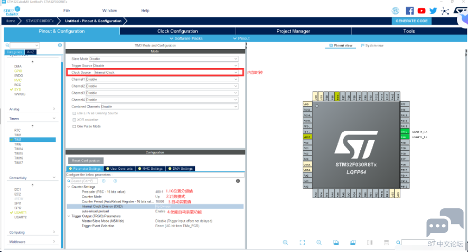Open the Trigger Source dropdown
The height and width of the screenshot is (252, 468).
[166, 65]
